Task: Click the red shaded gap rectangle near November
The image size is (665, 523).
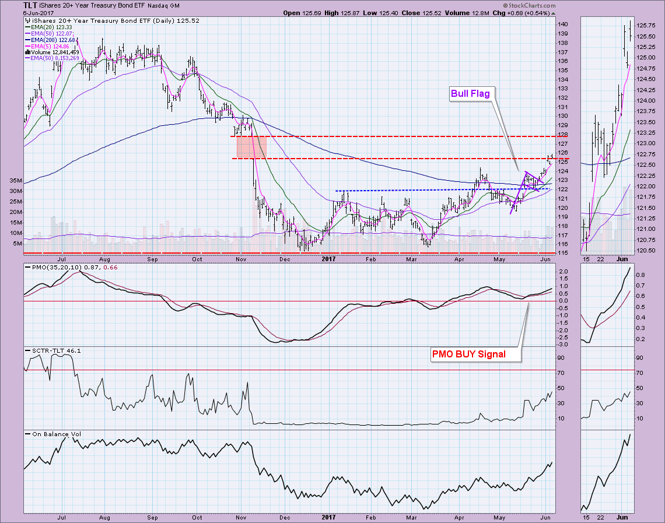Action: (251, 148)
